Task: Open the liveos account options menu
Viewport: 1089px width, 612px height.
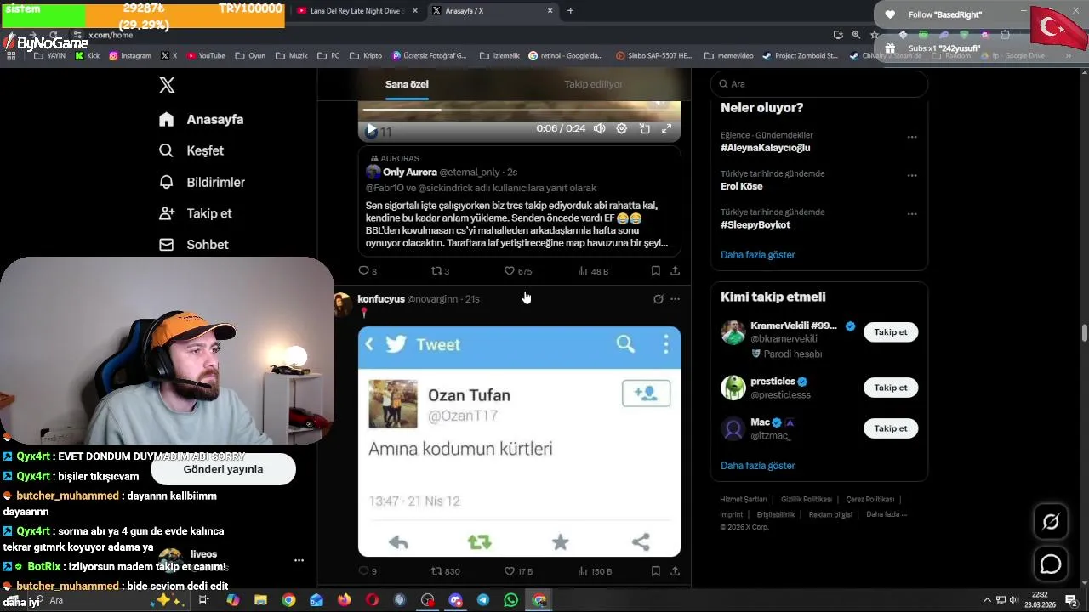Action: (x=299, y=561)
